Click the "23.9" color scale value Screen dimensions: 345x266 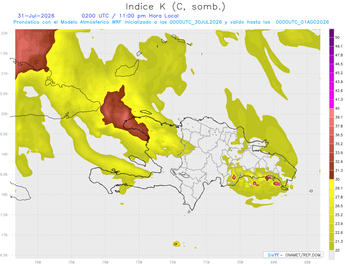(339, 224)
